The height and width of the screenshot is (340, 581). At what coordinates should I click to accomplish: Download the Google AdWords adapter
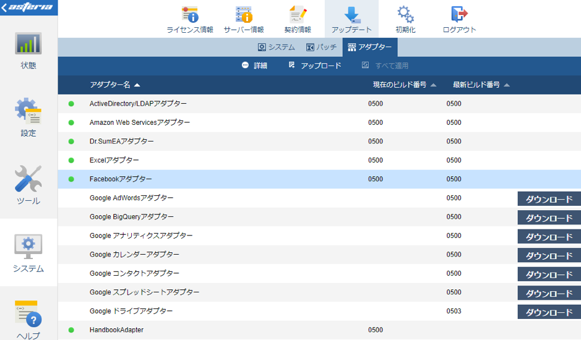[x=549, y=199]
